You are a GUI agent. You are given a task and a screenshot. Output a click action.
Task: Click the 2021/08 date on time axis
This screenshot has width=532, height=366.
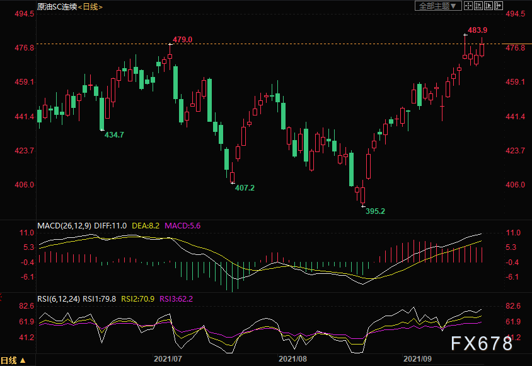pos(292,358)
